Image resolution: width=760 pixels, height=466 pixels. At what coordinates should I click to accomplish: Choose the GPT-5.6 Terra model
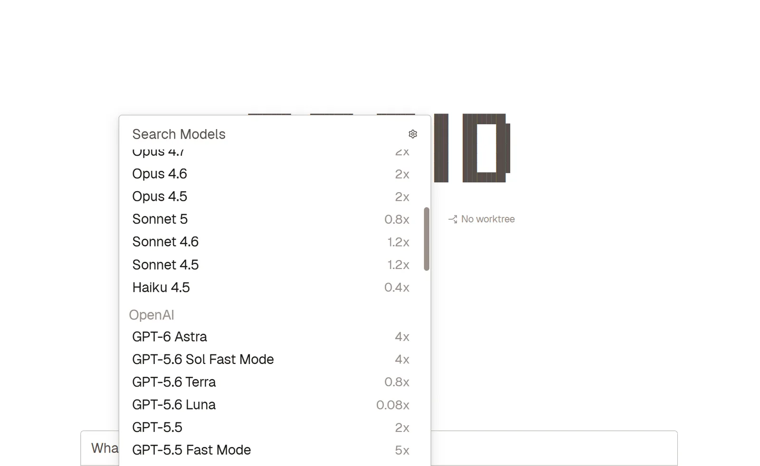pyautogui.click(x=271, y=382)
